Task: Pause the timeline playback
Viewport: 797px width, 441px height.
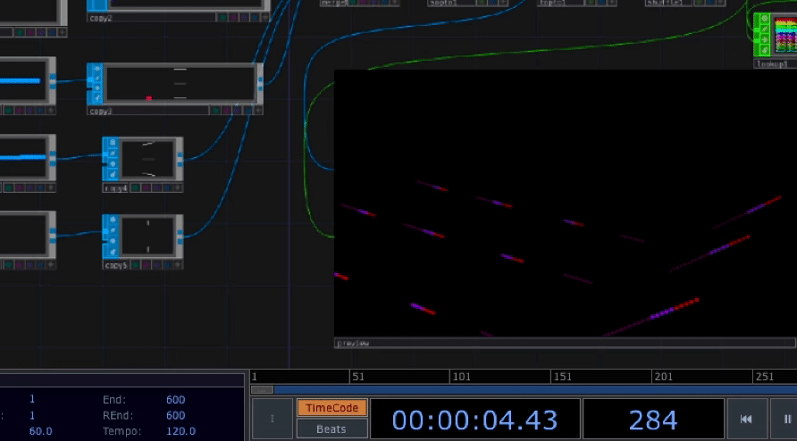Action: point(786,419)
